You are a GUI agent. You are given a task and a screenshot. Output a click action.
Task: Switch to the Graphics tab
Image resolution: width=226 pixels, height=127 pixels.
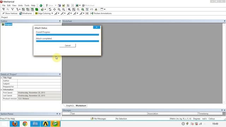[x=70, y=106]
